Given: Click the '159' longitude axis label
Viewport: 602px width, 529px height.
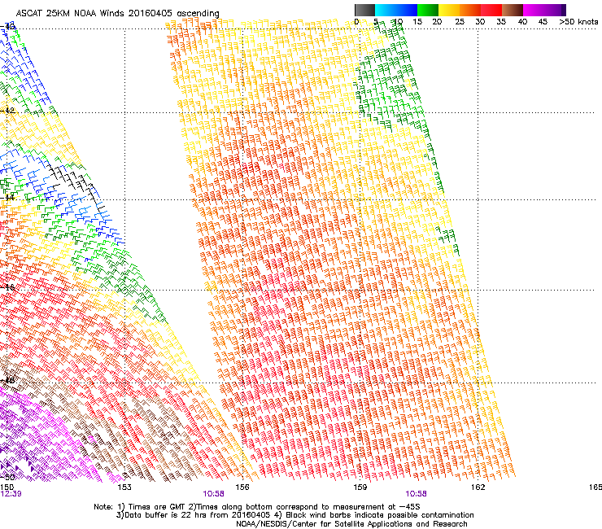Looking at the screenshot, I should 360,487.
